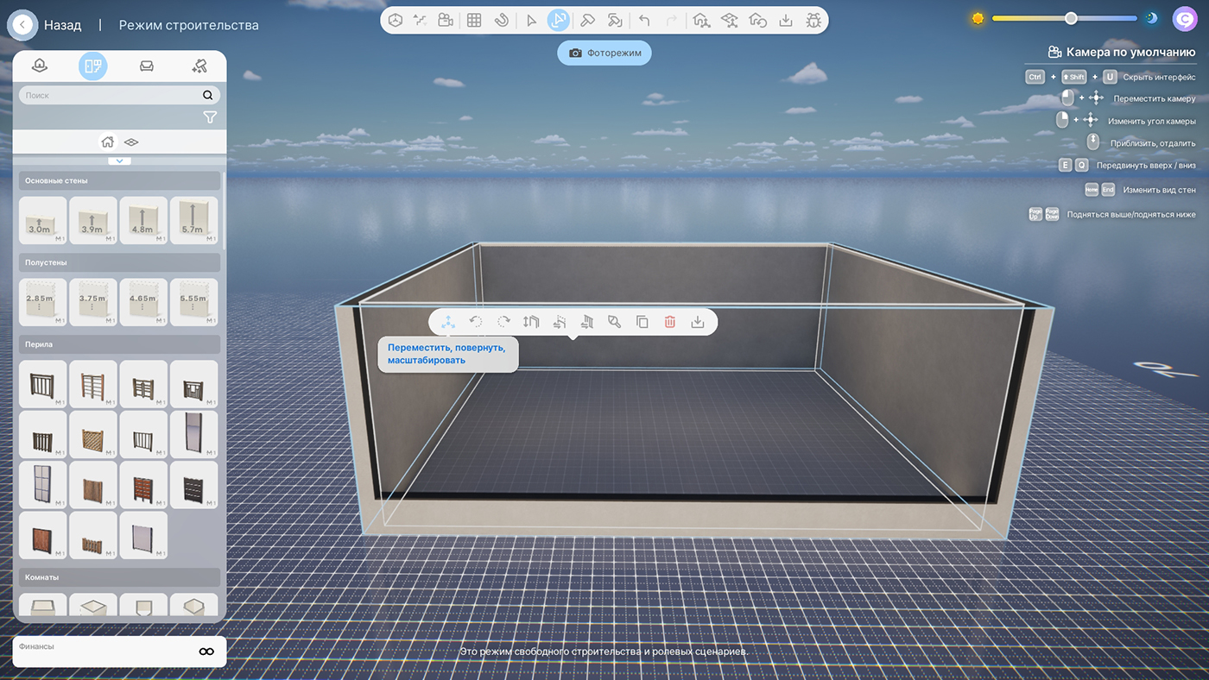Viewport: 1209px width, 680px height.
Task: Select the 3.0m main wall
Action: coord(43,220)
